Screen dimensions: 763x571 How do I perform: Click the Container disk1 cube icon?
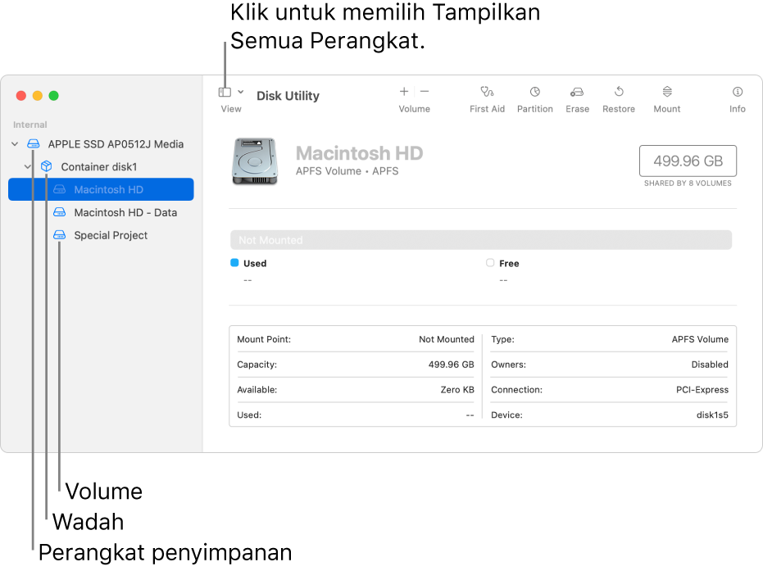(x=46, y=166)
